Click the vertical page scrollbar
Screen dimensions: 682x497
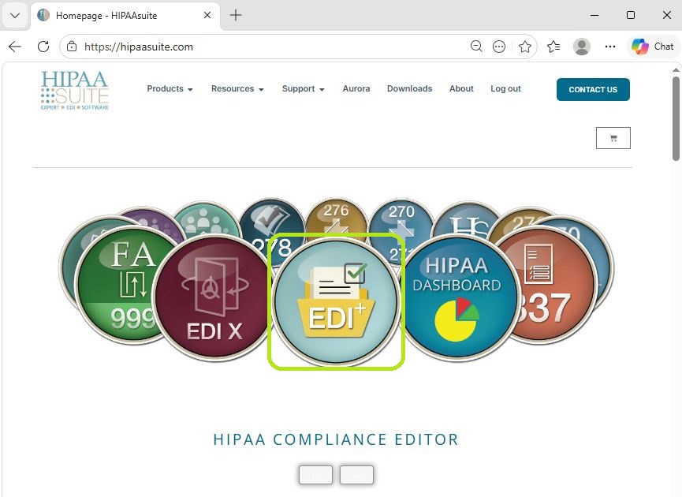[676, 118]
